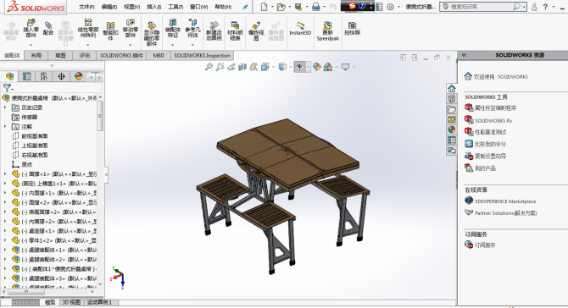Switch to the PropertyManager panel tab

pyautogui.click(x=27, y=76)
